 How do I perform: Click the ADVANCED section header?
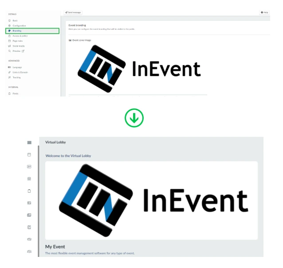[14, 61]
